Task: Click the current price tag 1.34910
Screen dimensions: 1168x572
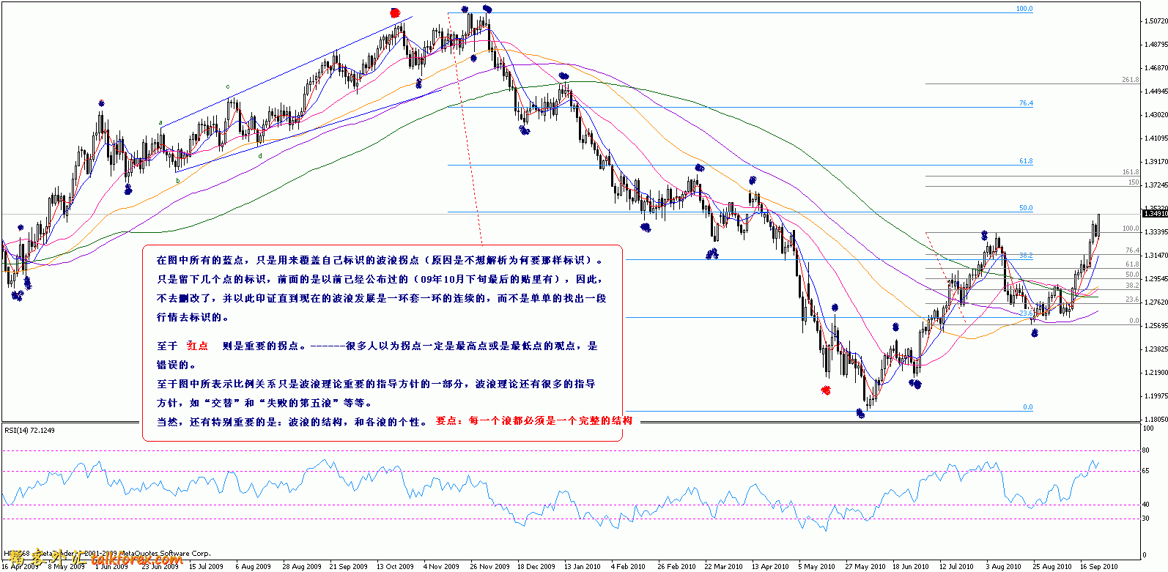Action: tap(1156, 214)
